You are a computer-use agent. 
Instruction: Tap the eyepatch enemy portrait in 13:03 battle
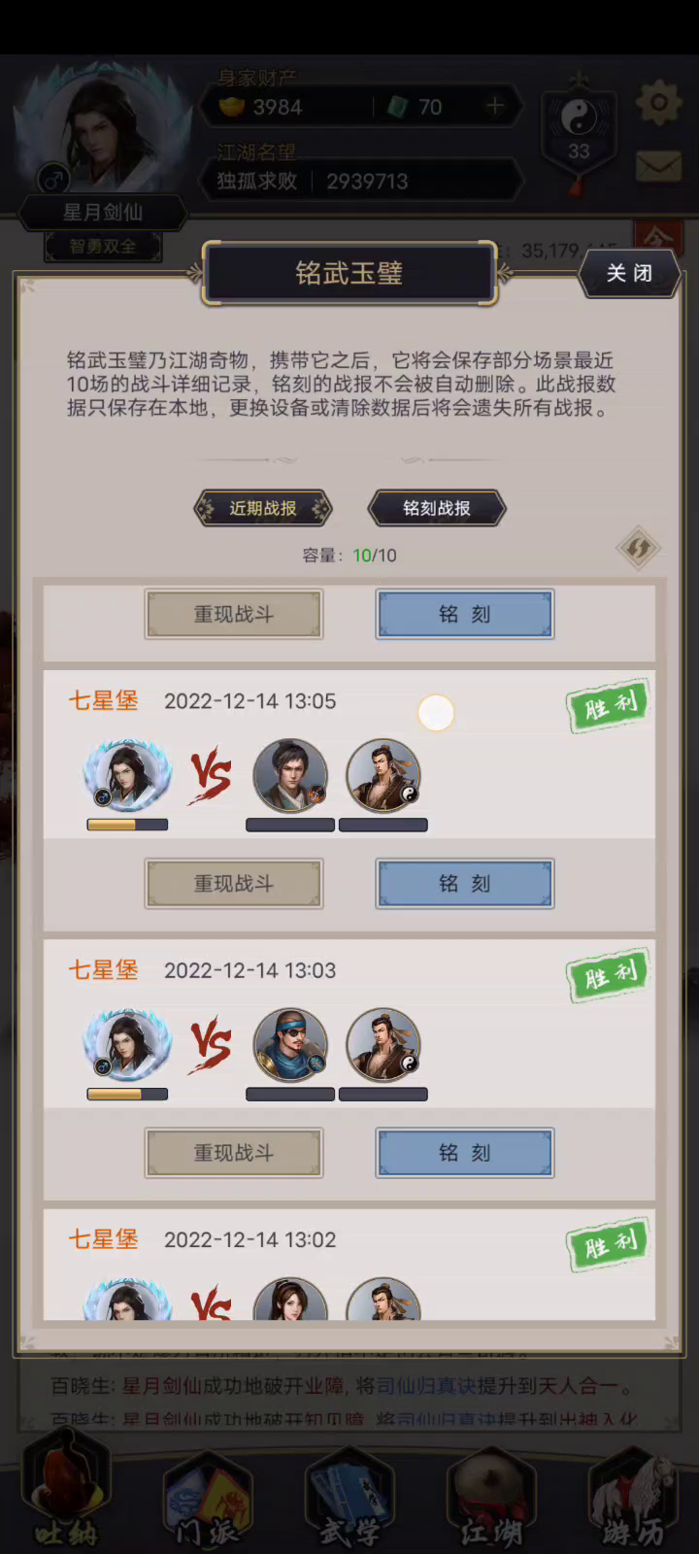tap(290, 1045)
